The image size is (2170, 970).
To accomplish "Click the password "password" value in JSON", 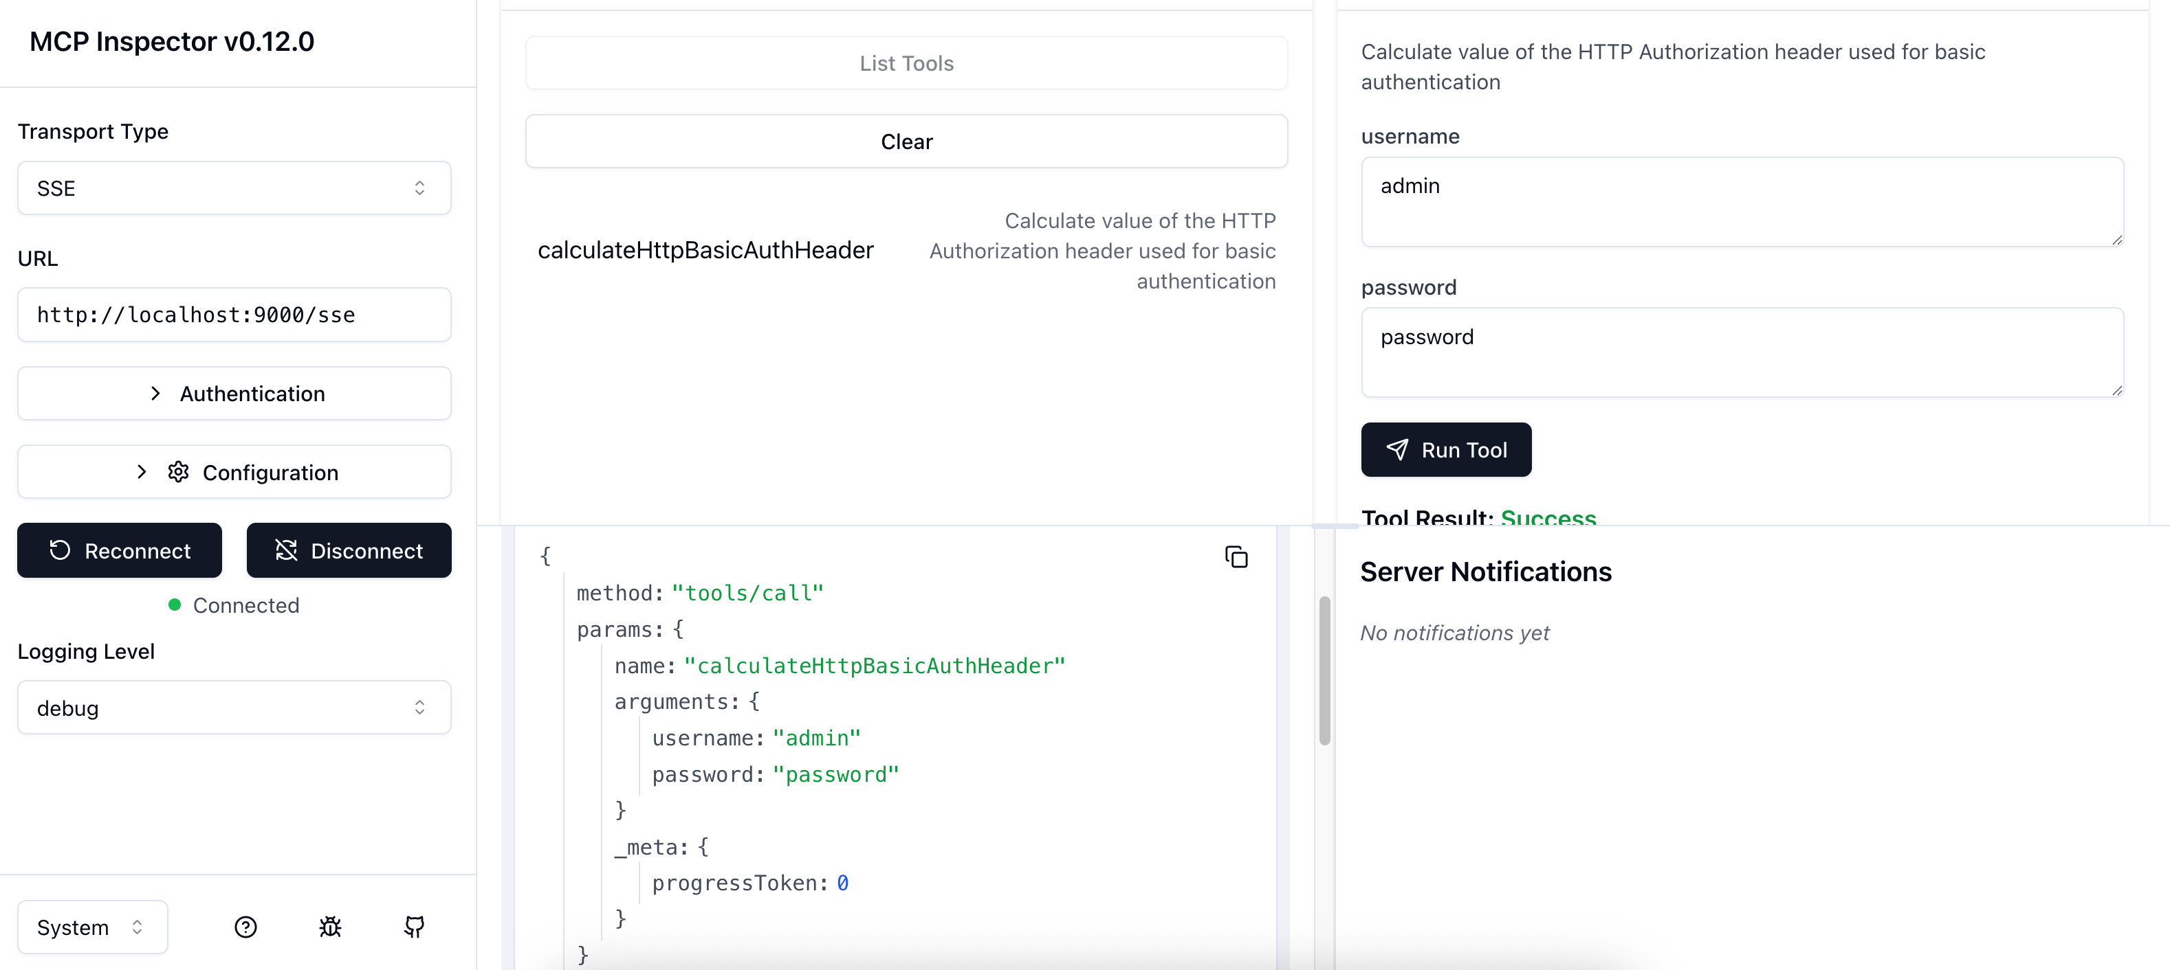I will tap(835, 774).
